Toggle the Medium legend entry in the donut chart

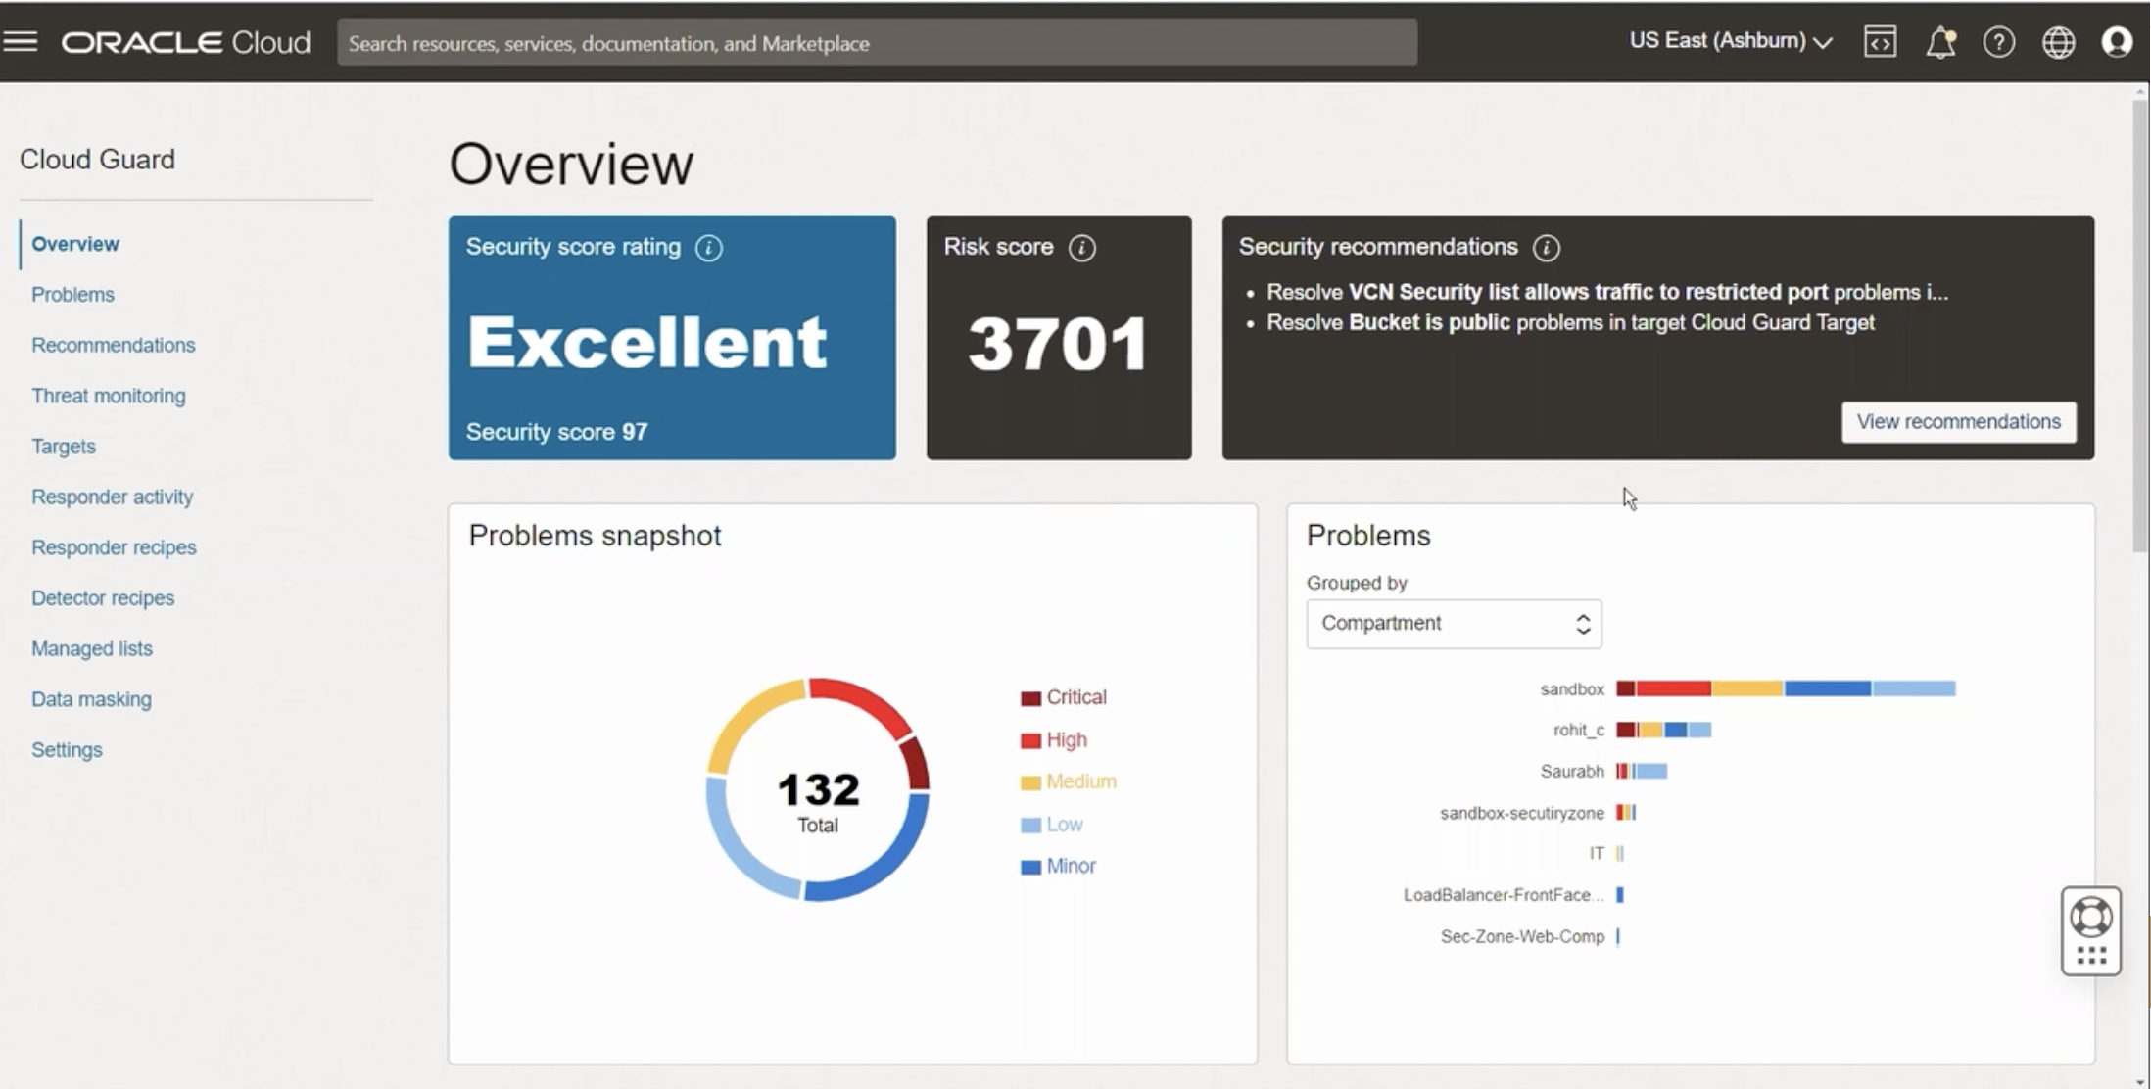(1069, 781)
